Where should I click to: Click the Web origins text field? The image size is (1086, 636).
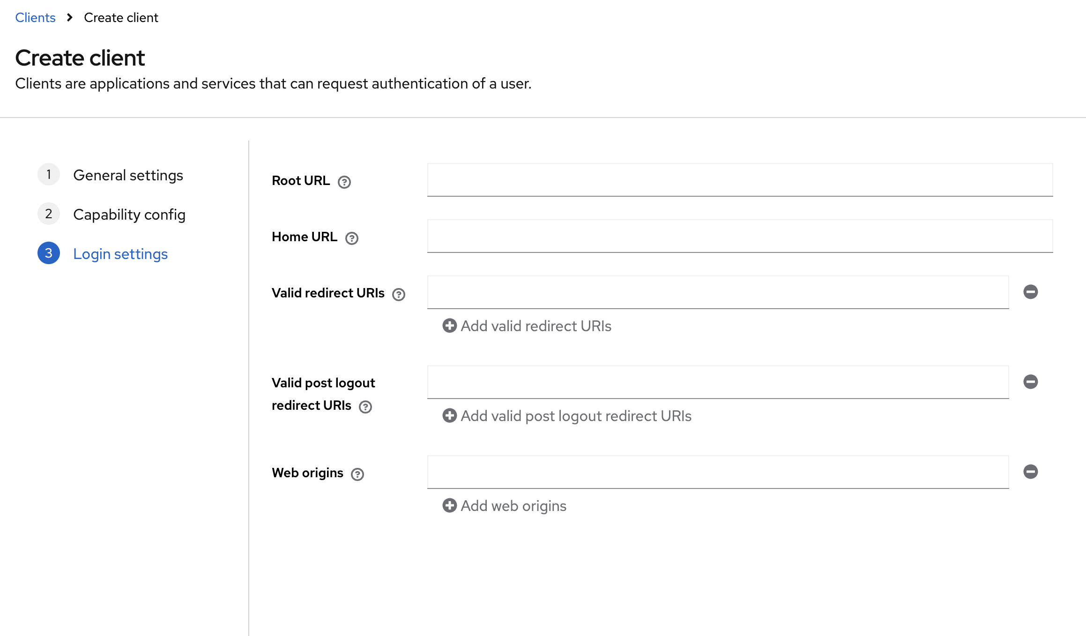(718, 472)
